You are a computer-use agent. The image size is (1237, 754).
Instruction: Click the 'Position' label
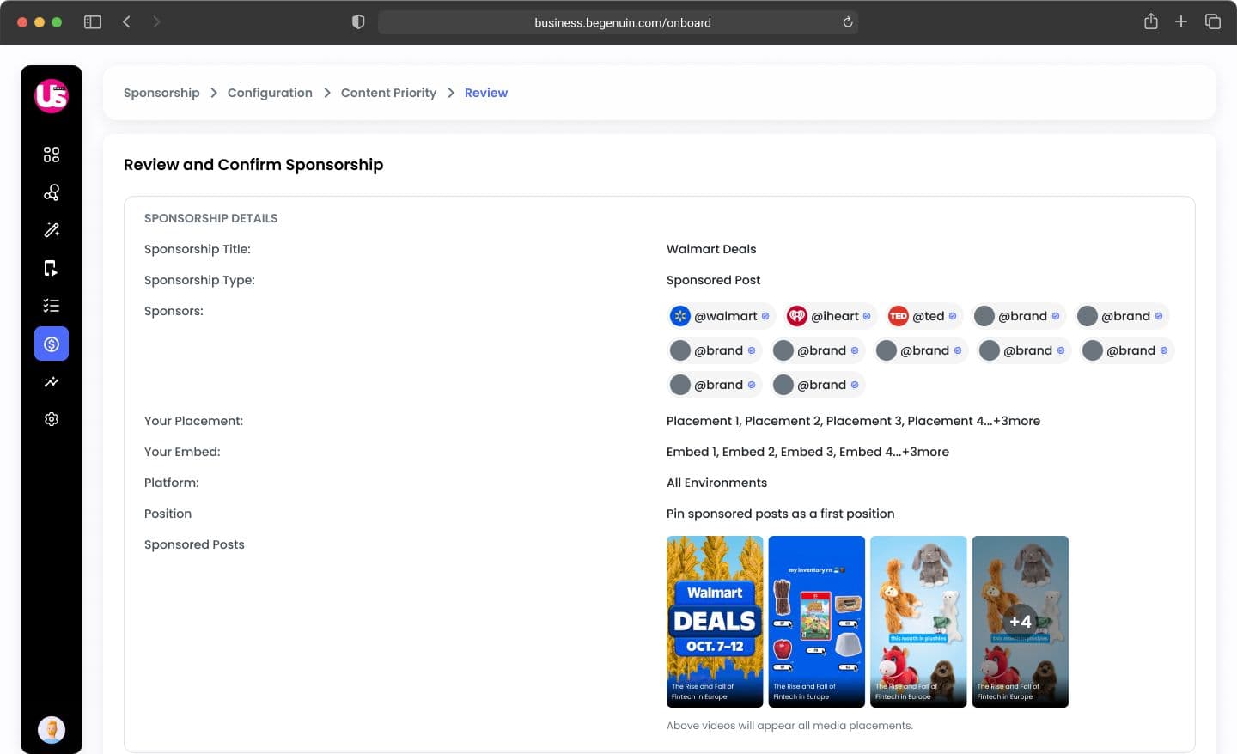168,514
